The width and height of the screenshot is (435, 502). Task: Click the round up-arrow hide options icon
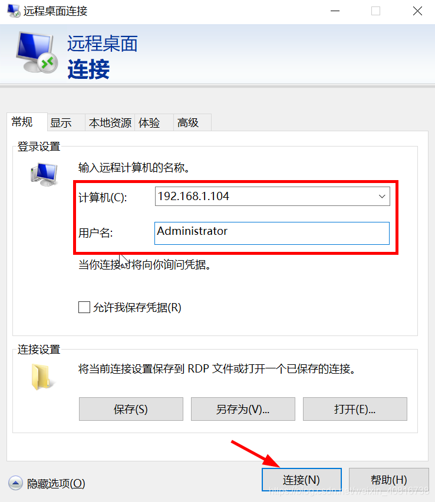pos(15,483)
